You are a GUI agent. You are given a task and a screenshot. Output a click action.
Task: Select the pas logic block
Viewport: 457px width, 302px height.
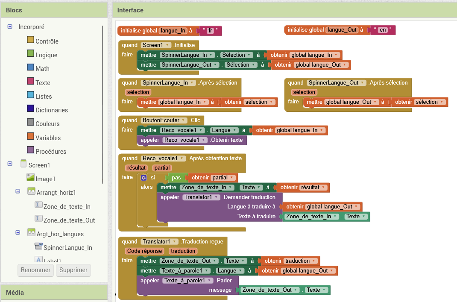(x=176, y=178)
